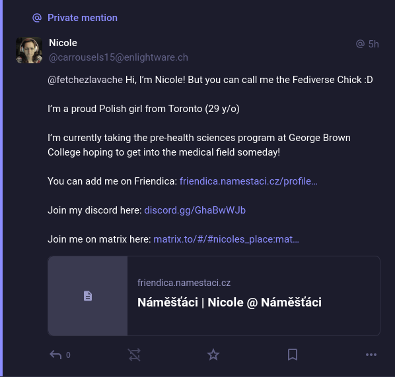
Task: Click the @ icon beside Private mention
Action: tap(37, 18)
